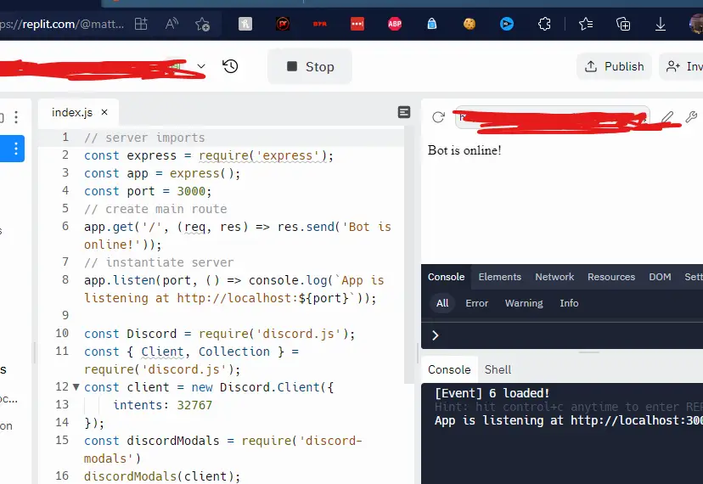Open browser collections icon

(623, 24)
